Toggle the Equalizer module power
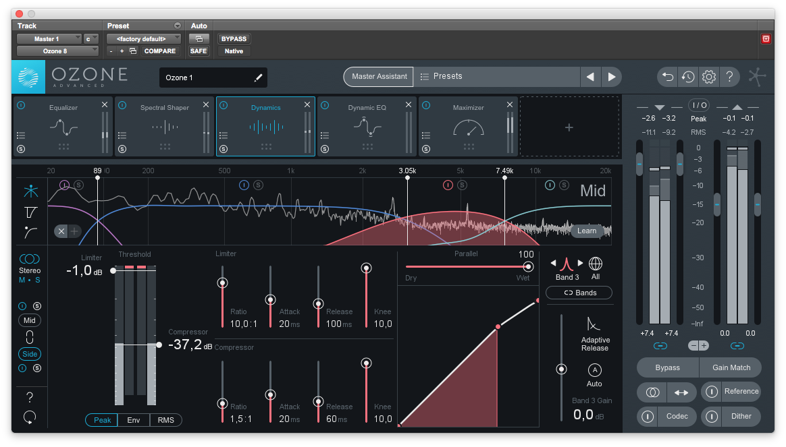This screenshot has height=447, width=786. [x=20, y=105]
